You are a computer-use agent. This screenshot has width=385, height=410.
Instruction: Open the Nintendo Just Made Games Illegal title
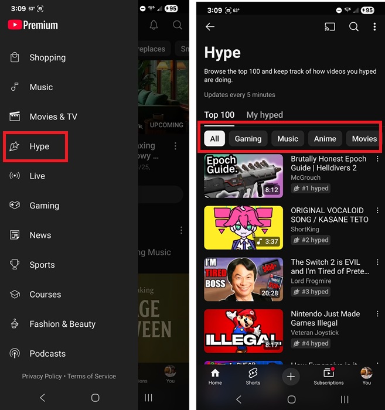[x=325, y=318]
